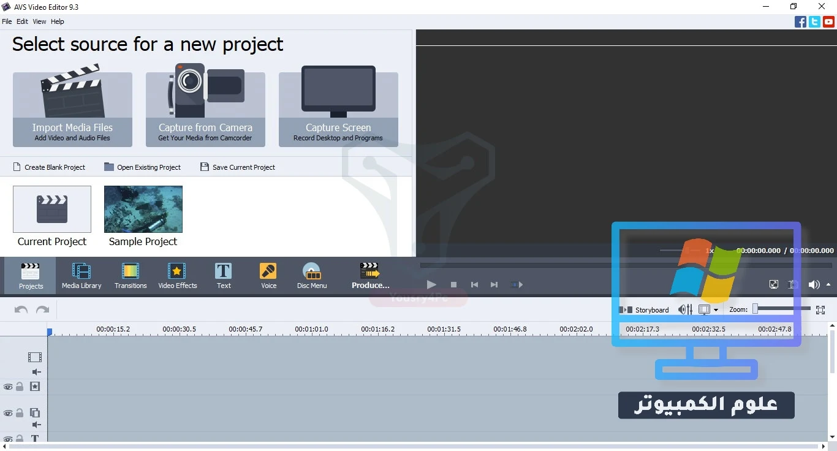The height and width of the screenshot is (451, 837).
Task: Open the Voice recording section
Action: tap(268, 275)
